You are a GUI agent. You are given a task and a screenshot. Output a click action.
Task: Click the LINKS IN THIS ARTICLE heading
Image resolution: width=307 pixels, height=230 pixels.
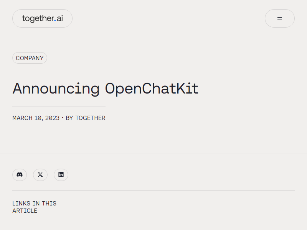34,207
